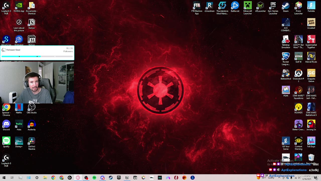Open the Documents - Shortcut folder icon
321x181 pixels.
click(32, 8)
